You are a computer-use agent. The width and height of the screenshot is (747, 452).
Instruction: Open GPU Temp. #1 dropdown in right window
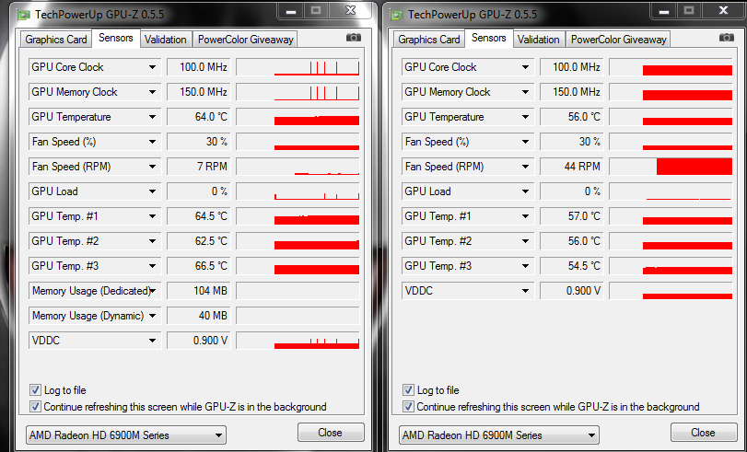pos(525,216)
